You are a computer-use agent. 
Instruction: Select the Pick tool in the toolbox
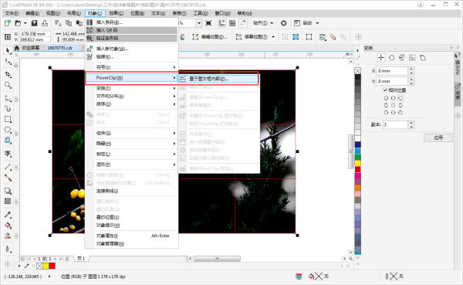pos(8,50)
